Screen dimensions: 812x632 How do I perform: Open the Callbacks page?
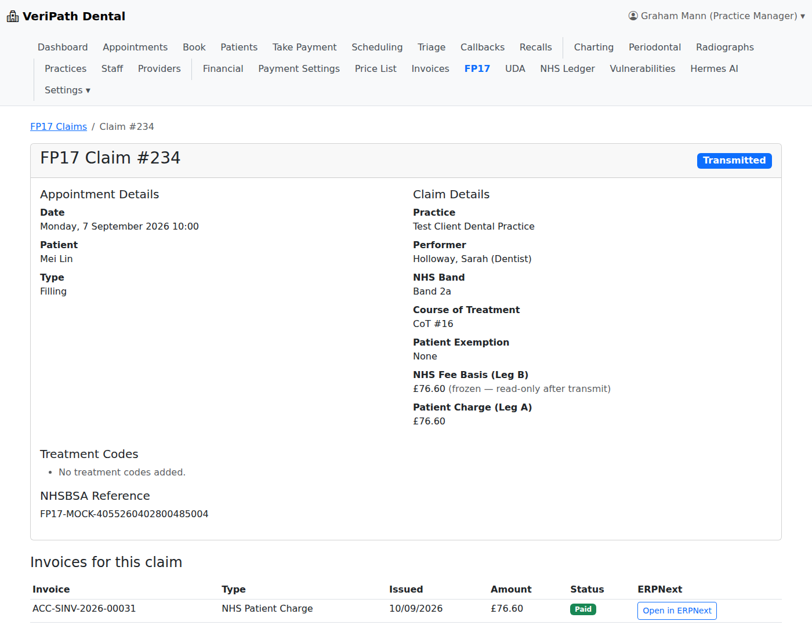coord(483,47)
